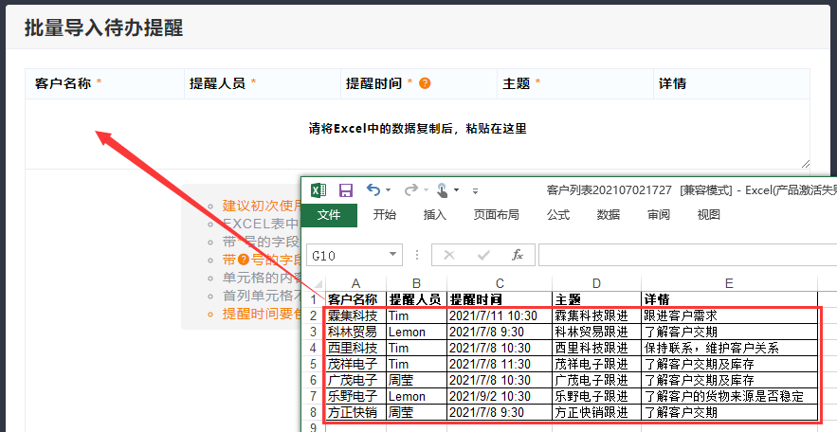Click the paste area for Excel data
837x432 pixels.
tap(417, 130)
